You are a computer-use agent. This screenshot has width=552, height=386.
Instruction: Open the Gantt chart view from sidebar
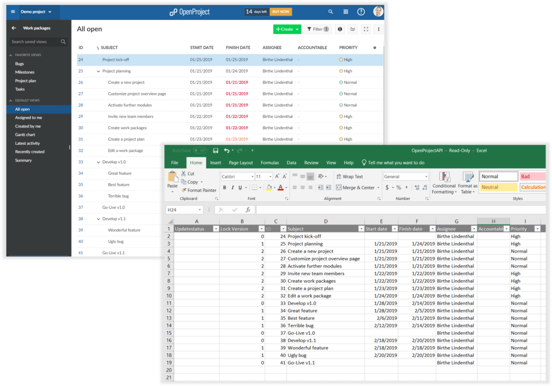[26, 134]
